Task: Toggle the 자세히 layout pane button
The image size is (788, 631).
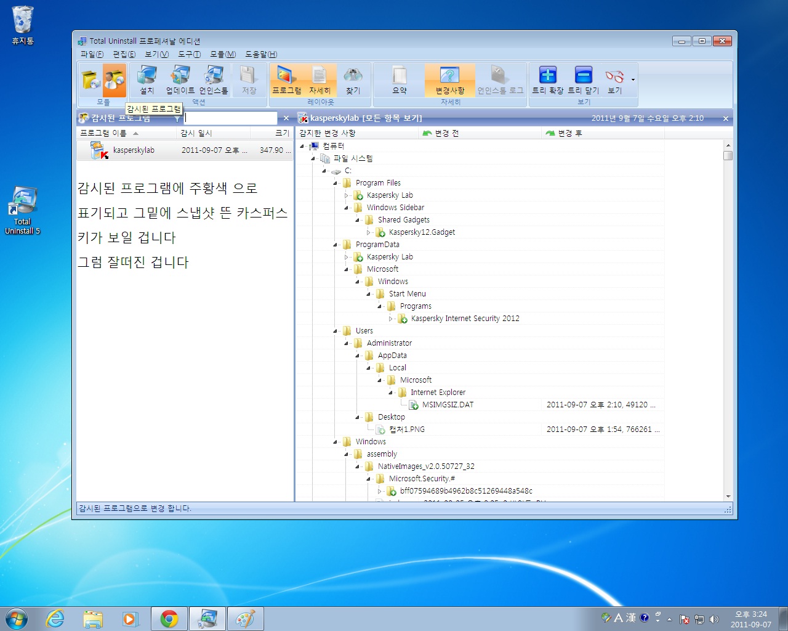Action: pyautogui.click(x=320, y=80)
